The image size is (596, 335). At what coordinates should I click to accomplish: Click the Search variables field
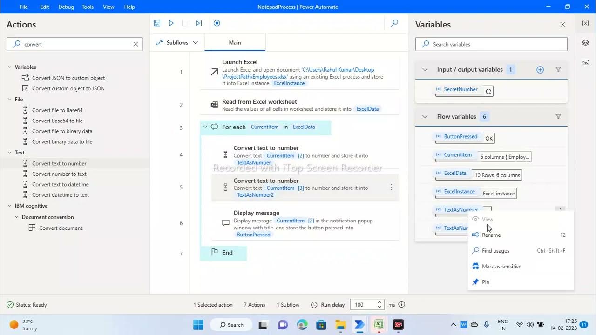(491, 44)
